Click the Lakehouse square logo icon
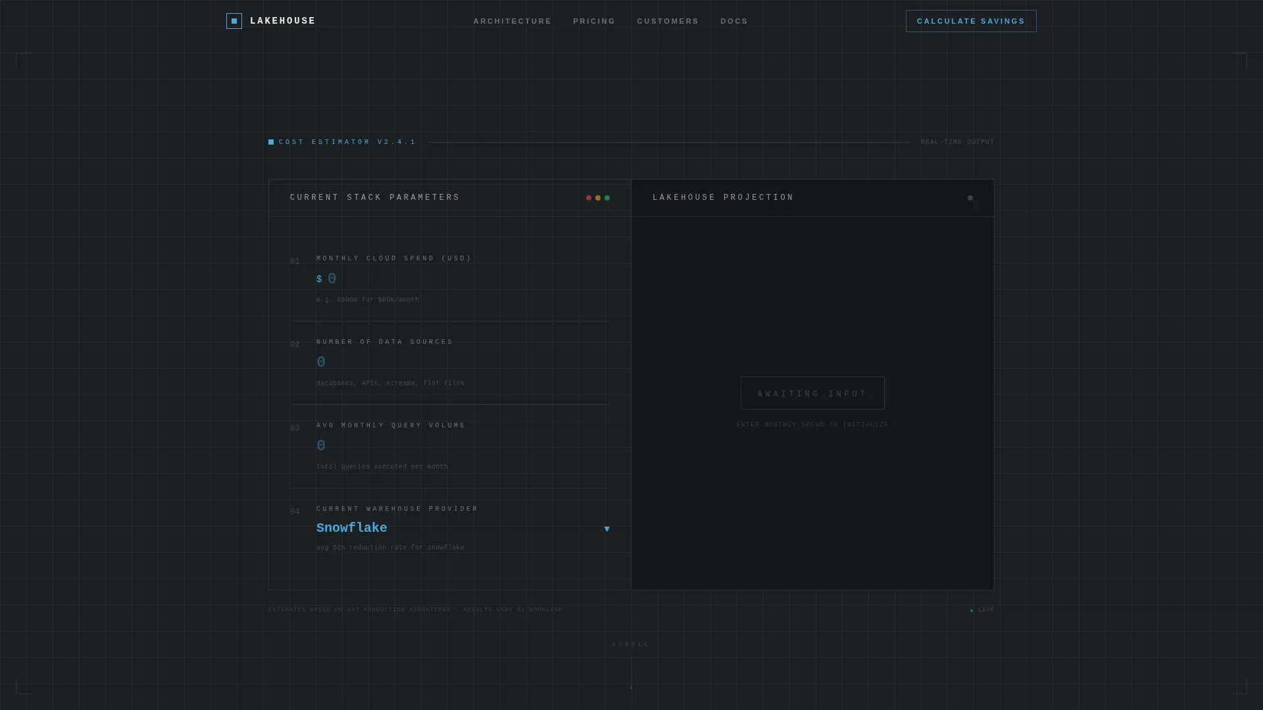This screenshot has height=710, width=1263. click(x=234, y=21)
